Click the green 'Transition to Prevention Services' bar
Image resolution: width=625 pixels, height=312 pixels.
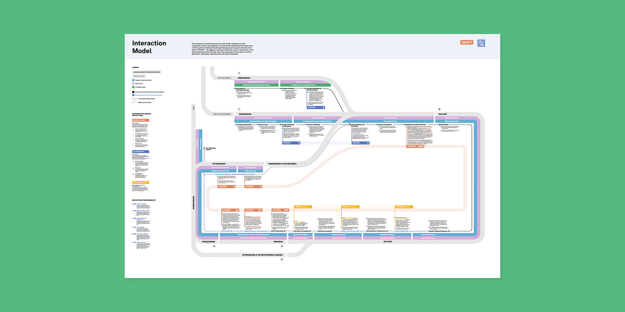click(x=306, y=85)
